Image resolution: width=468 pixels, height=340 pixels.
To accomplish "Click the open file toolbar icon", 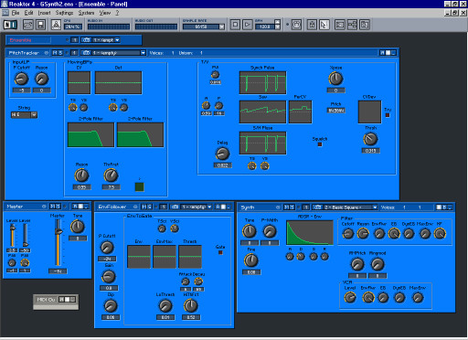I will pos(28,25).
